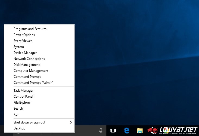Open the File Explorer taskbar icon
Image resolution: width=199 pixels, height=136 pixels.
click(140, 131)
